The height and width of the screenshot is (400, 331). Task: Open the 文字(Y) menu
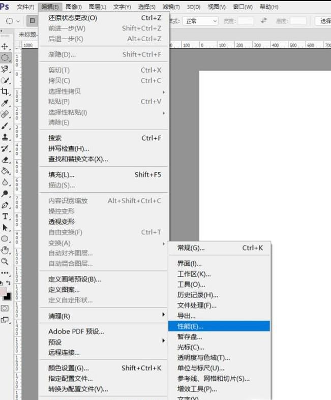[122, 7]
